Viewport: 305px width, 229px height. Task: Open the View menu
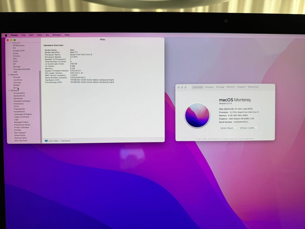39,35
